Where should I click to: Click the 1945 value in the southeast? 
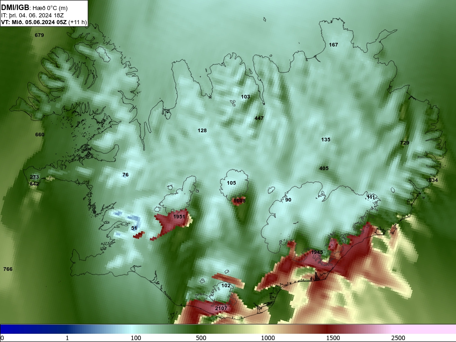[x=317, y=252]
